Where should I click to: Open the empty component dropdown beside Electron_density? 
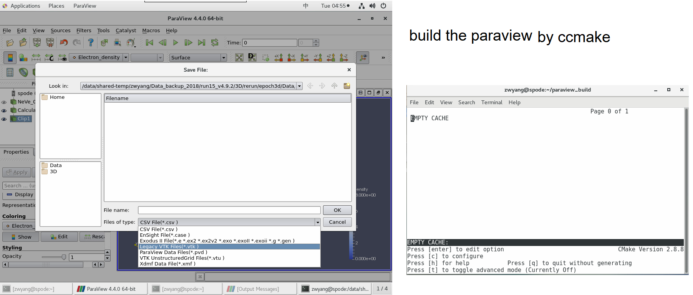tap(147, 57)
